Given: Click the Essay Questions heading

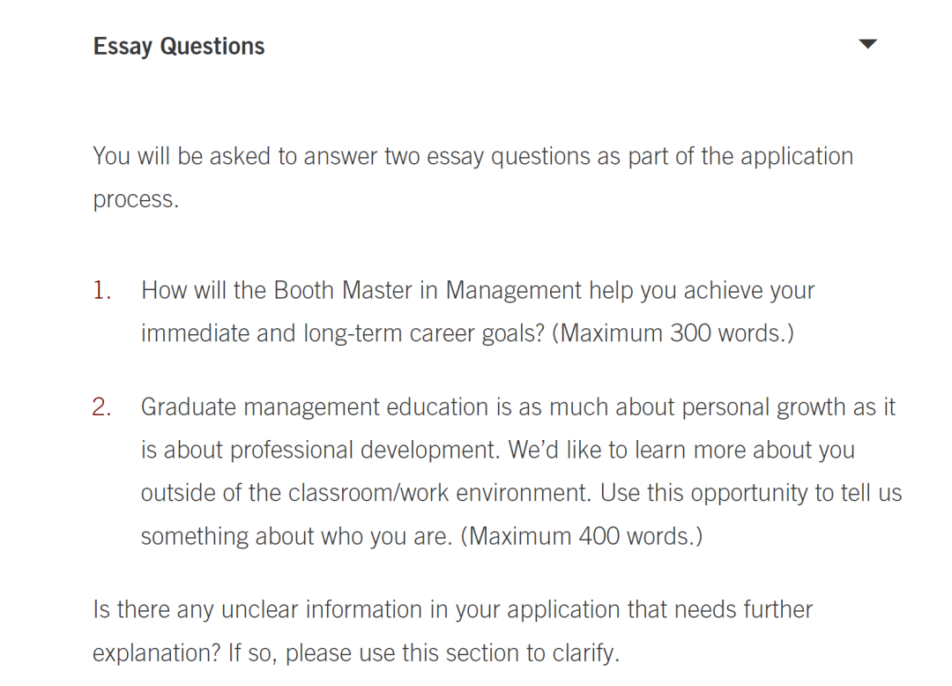Looking at the screenshot, I should (x=178, y=47).
